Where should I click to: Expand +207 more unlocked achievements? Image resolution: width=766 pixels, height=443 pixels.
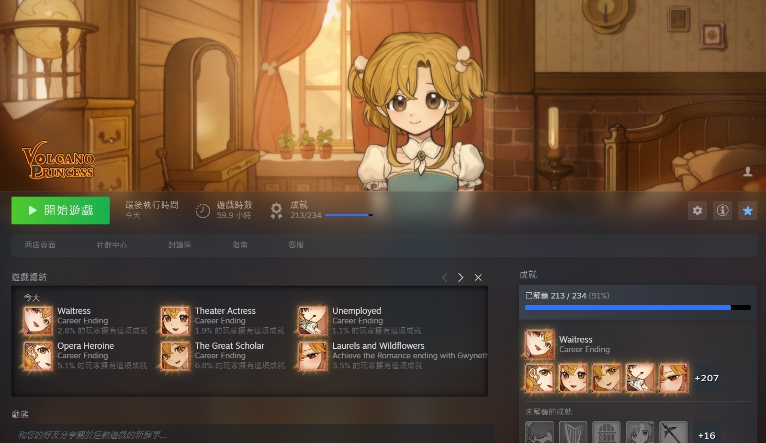pos(707,378)
